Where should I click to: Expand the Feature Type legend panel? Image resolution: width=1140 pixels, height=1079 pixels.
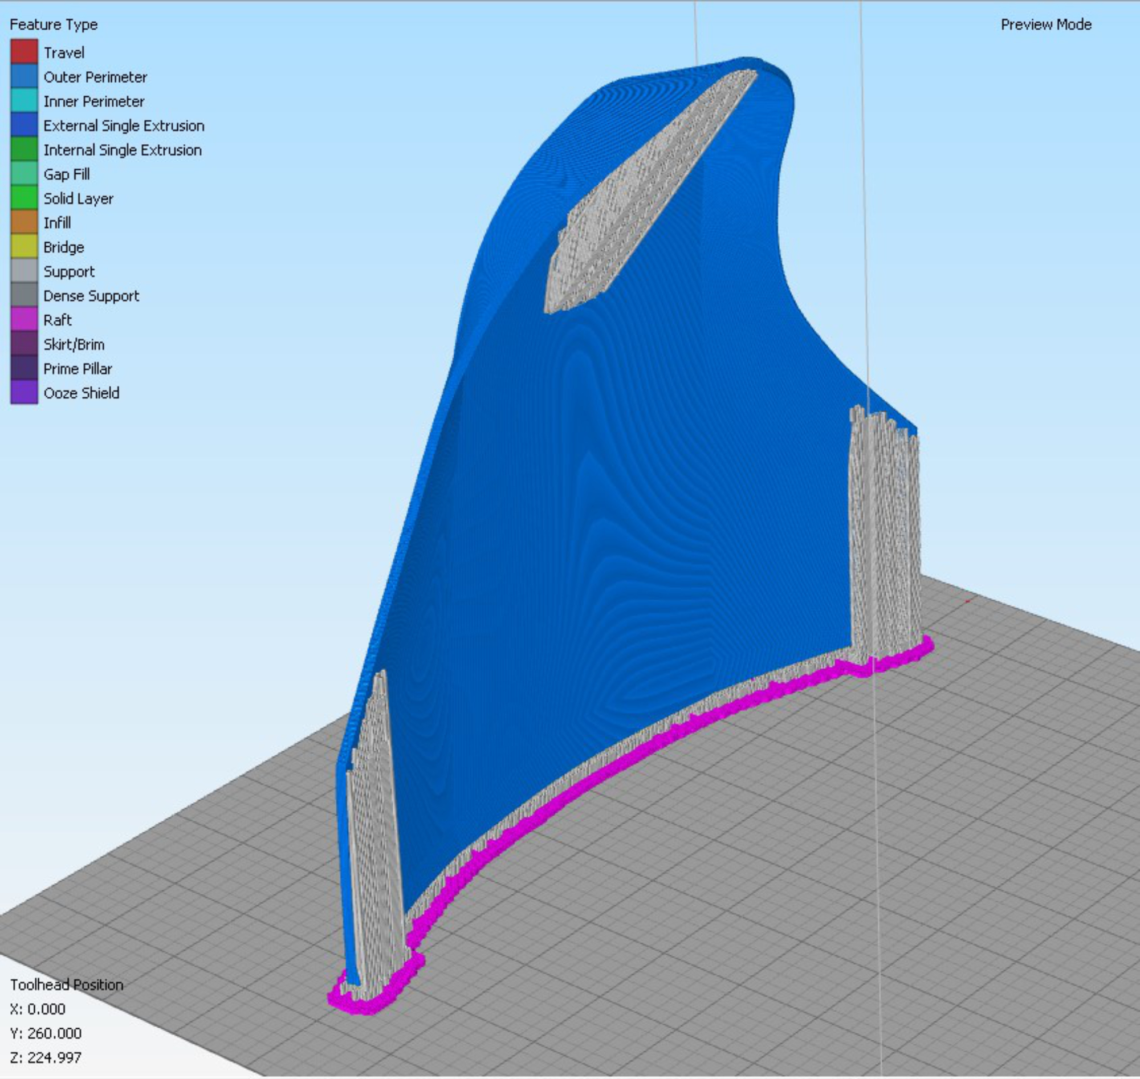pyautogui.click(x=53, y=25)
